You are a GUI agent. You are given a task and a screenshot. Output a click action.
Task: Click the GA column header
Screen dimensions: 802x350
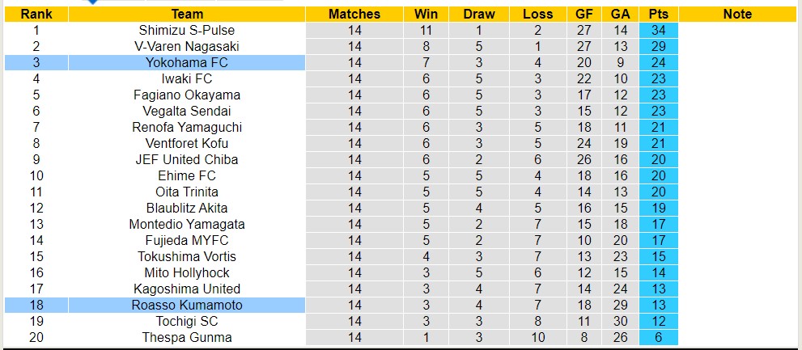(x=621, y=14)
